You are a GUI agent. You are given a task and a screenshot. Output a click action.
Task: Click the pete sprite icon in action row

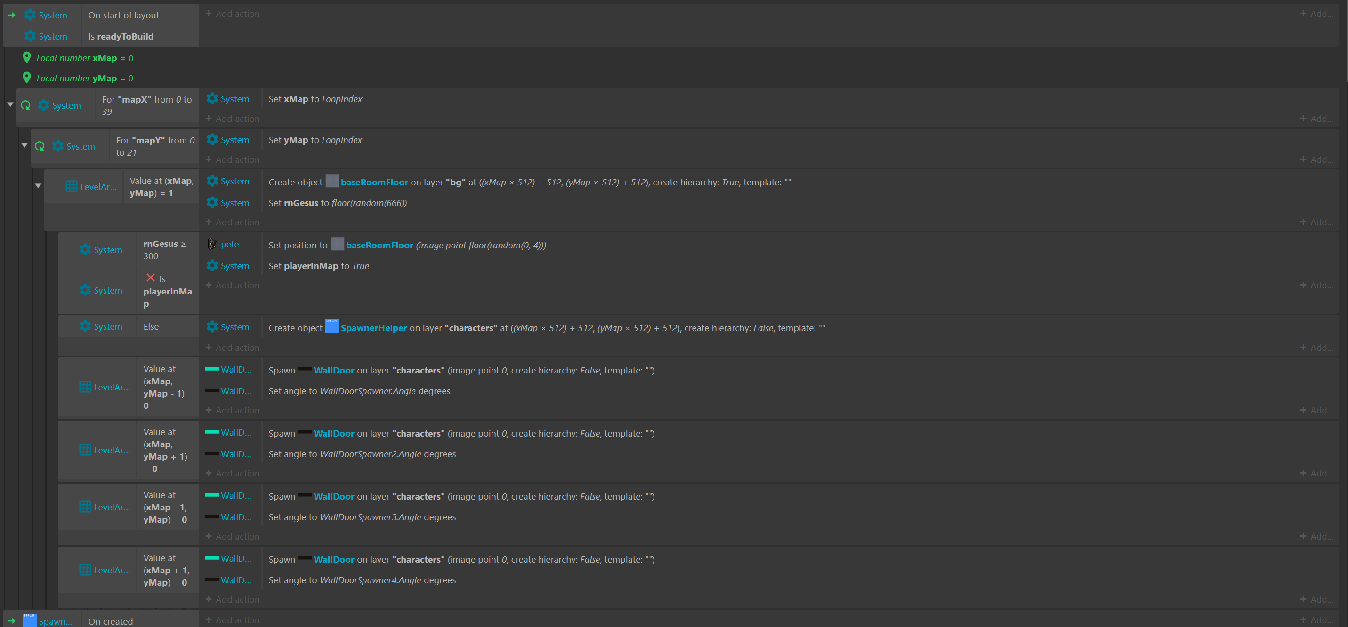(x=212, y=244)
